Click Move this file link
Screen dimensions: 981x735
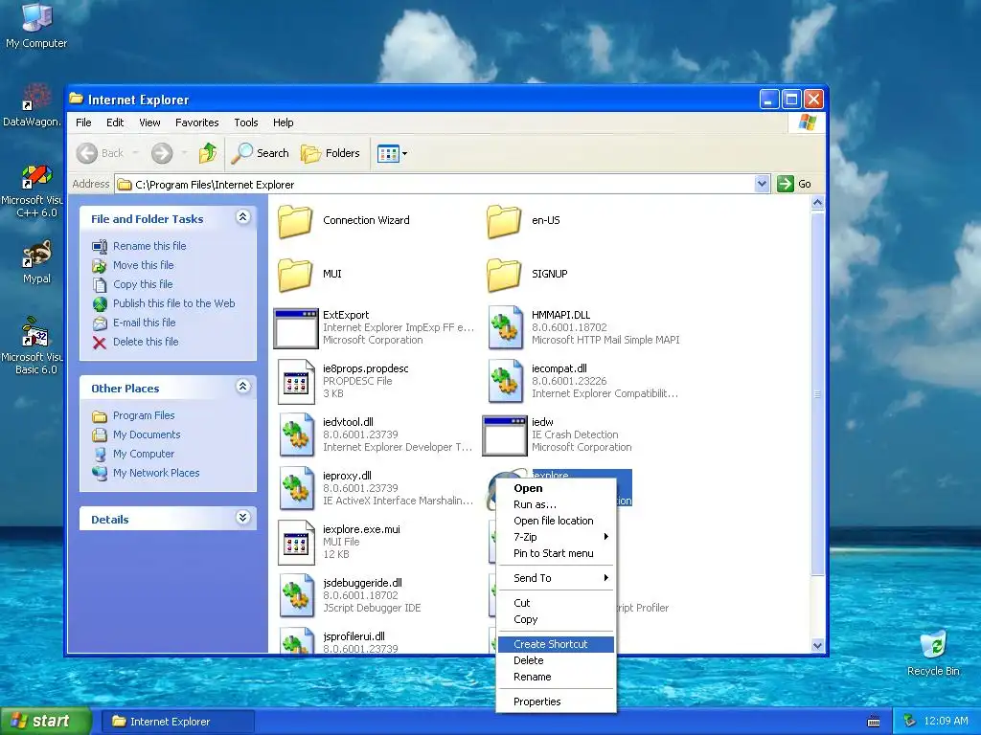pyautogui.click(x=144, y=265)
